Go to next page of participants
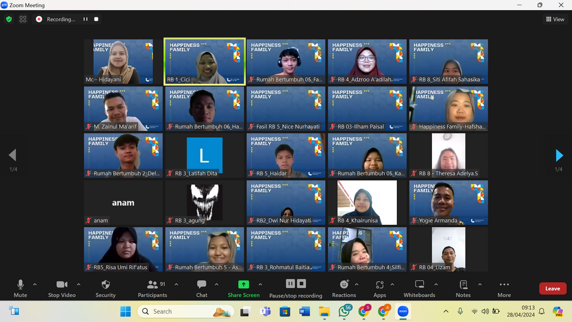 [559, 156]
